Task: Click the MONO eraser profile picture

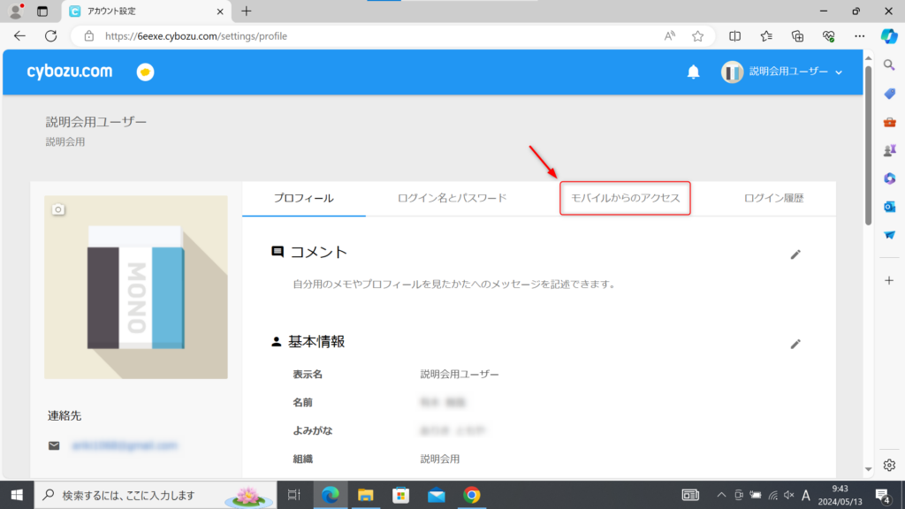Action: coord(136,287)
